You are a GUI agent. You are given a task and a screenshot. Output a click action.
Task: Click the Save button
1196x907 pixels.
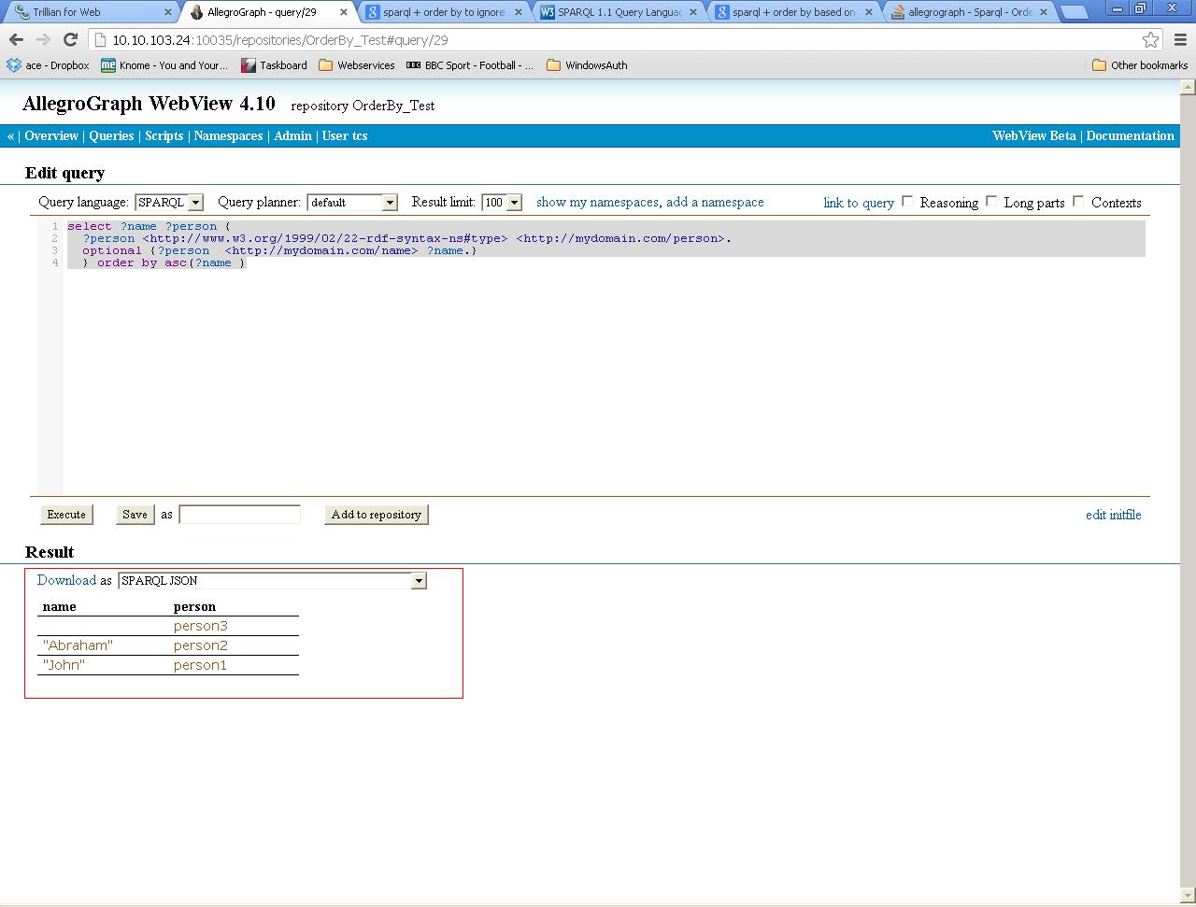click(x=135, y=515)
